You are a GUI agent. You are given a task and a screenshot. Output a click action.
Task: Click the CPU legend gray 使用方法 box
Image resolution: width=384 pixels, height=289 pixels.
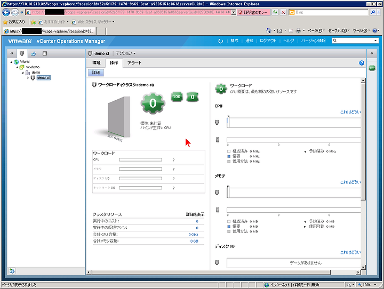pos(229,162)
